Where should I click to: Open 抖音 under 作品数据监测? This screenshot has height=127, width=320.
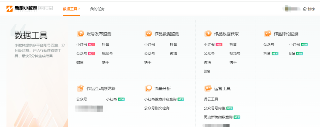[173, 44]
